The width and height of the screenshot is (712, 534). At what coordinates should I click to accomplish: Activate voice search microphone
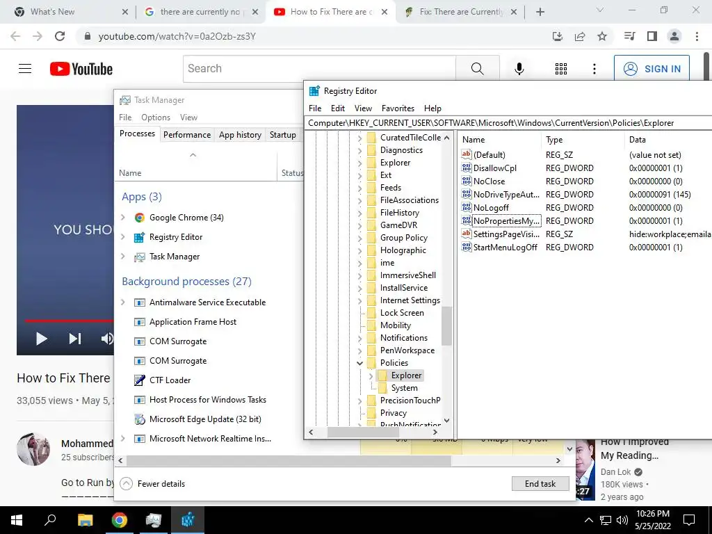[x=519, y=69]
